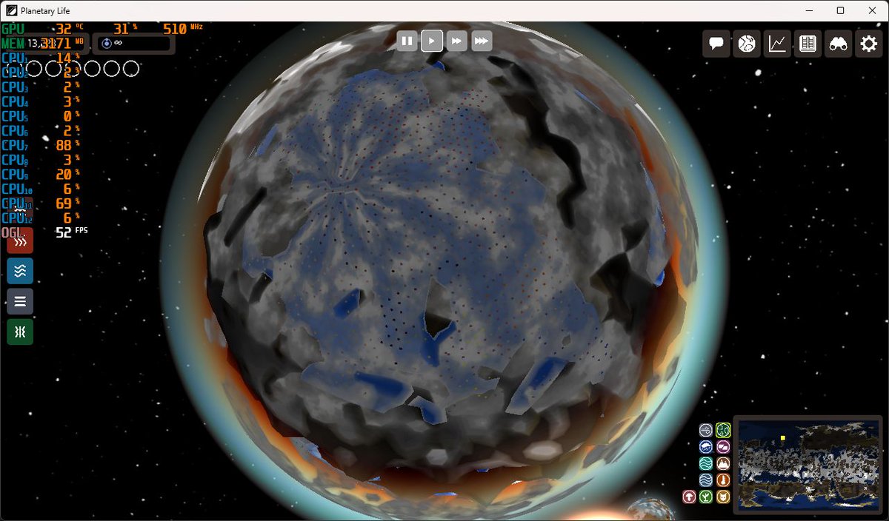Toggle the brown mountain elevation overlay
This screenshot has width=889, height=521.
click(724, 464)
